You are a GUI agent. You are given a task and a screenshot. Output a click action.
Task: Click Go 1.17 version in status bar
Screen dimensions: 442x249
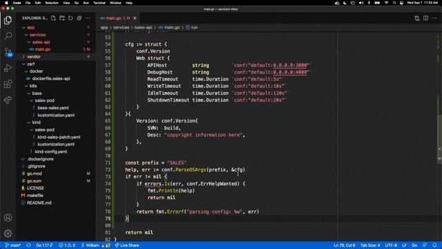pos(44,246)
